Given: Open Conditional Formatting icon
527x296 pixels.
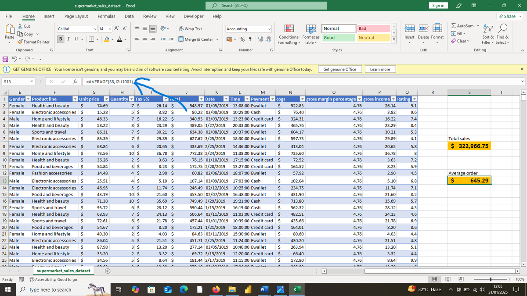Looking at the screenshot, I should pos(289,29).
